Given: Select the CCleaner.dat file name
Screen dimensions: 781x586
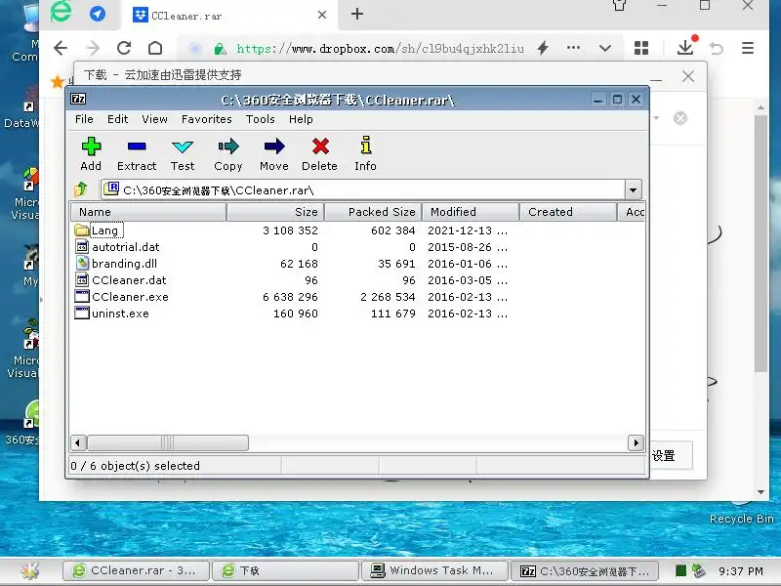Looking at the screenshot, I should [x=129, y=280].
